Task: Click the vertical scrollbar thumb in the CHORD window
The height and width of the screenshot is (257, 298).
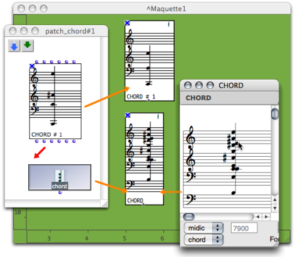Action: pos(275,114)
